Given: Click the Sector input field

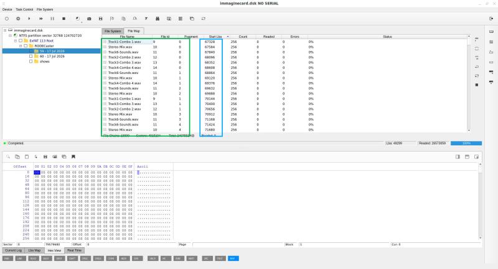Looking at the screenshot, I should [31, 244].
